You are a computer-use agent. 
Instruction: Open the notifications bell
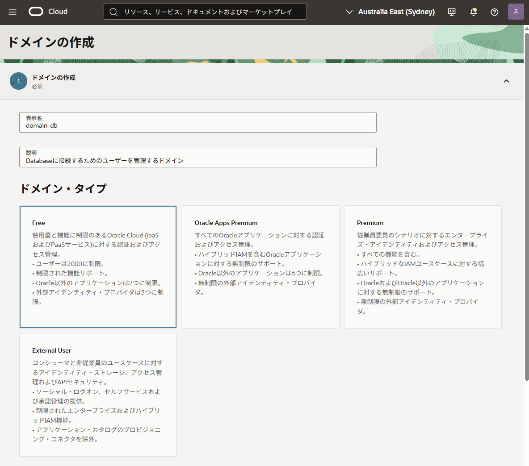(x=473, y=12)
